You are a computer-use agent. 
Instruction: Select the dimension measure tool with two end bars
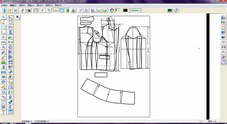pyautogui.click(x=11, y=42)
